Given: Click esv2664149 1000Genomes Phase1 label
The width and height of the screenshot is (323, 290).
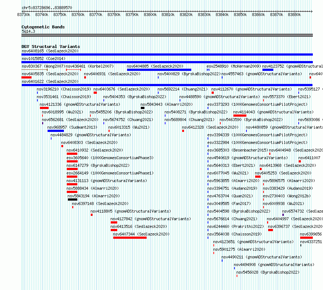Looking at the screenshot, I should [x=110, y=173].
